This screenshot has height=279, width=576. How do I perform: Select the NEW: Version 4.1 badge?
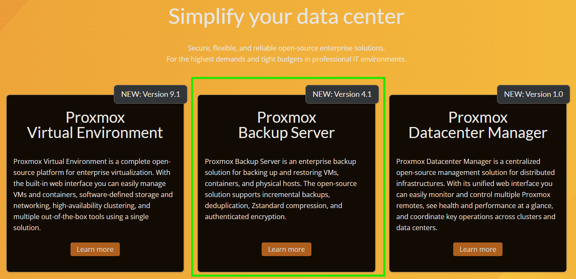point(342,94)
